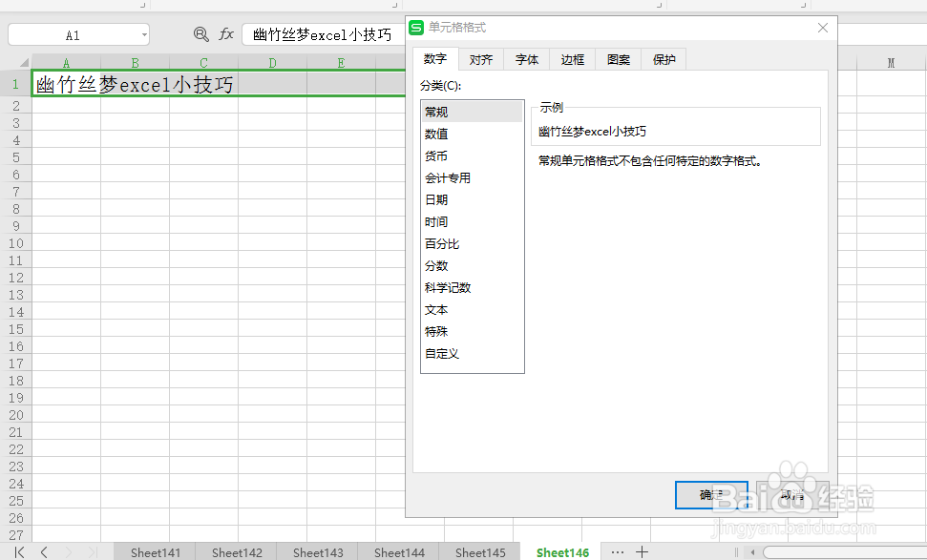The image size is (927, 560).
Task: Click the next sheet navigation arrow
Action: pyautogui.click(x=68, y=552)
